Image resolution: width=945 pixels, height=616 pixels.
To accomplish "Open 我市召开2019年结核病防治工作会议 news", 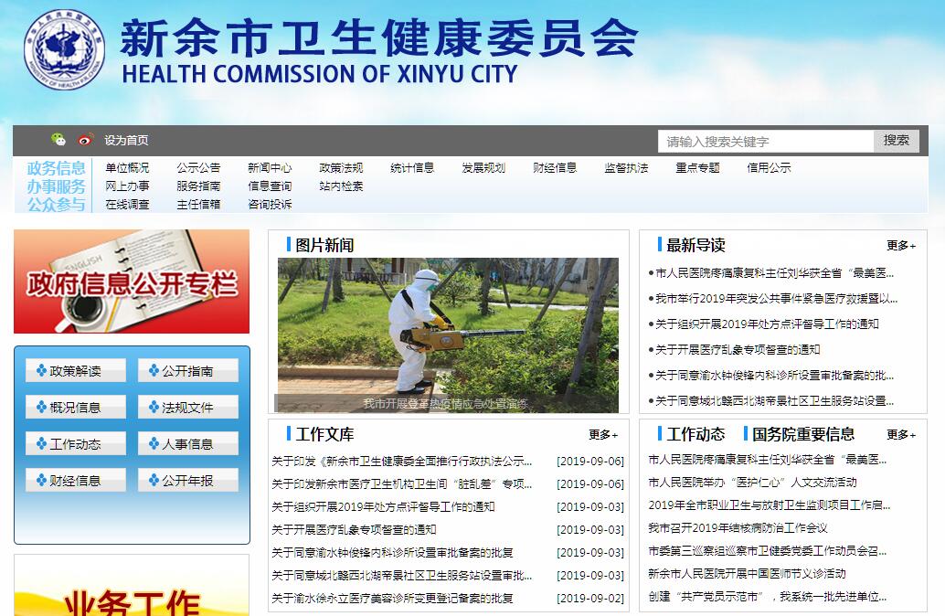I will click(738, 528).
